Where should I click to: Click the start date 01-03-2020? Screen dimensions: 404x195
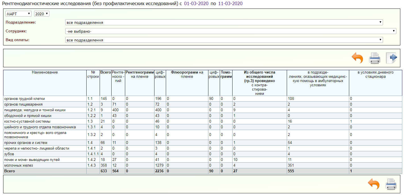coord(196,3)
